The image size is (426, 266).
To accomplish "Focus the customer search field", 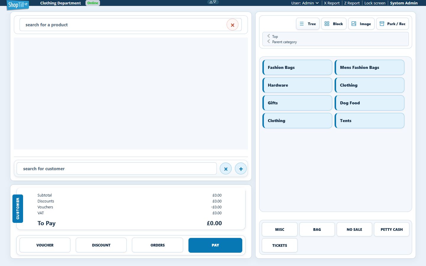I will (117, 169).
